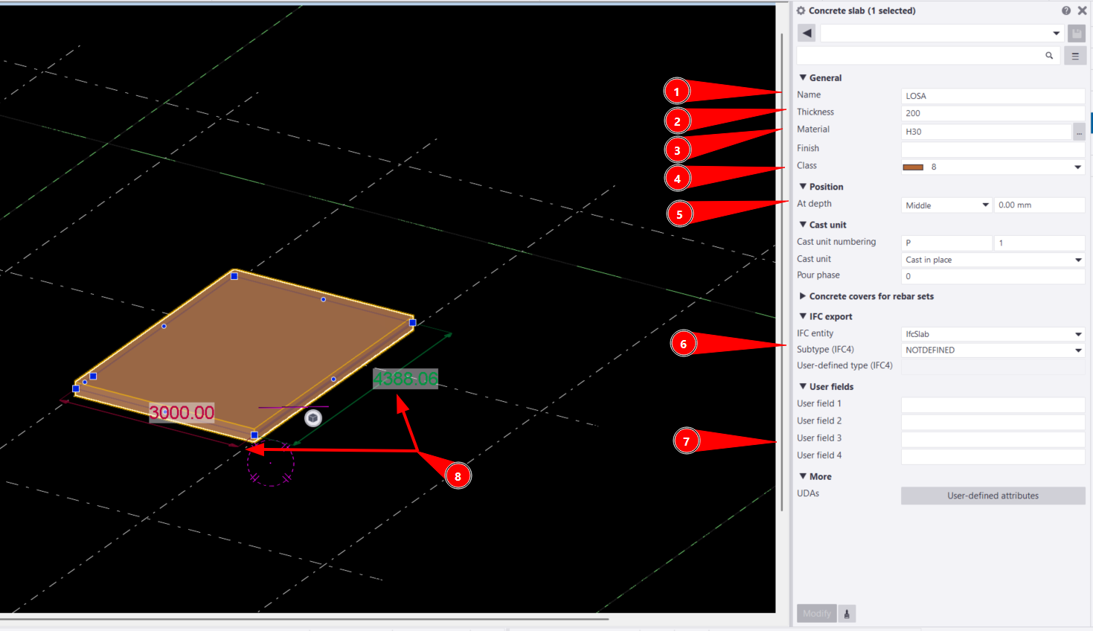
Task: Open the Class dropdown
Action: point(1077,167)
